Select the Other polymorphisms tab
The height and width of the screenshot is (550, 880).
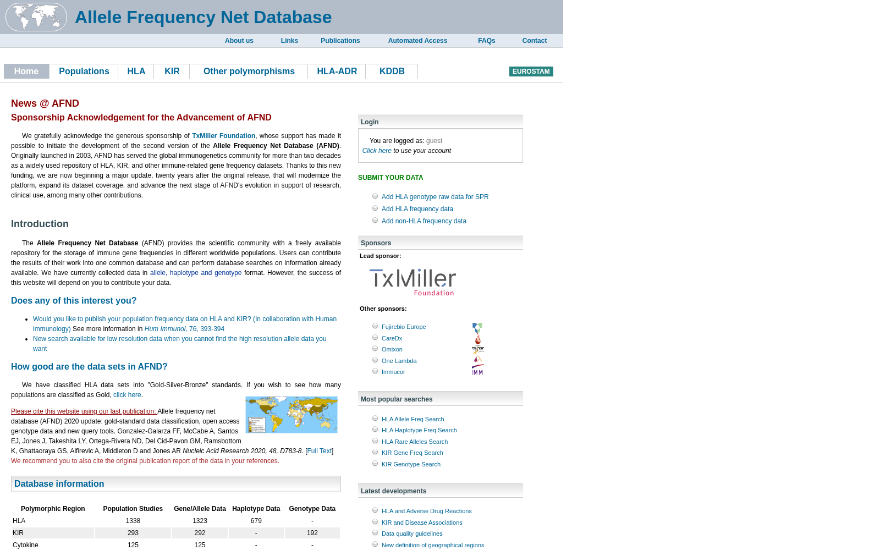click(x=249, y=71)
